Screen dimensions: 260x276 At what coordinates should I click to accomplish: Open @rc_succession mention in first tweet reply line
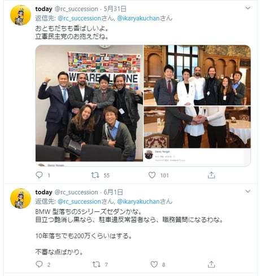click(79, 18)
